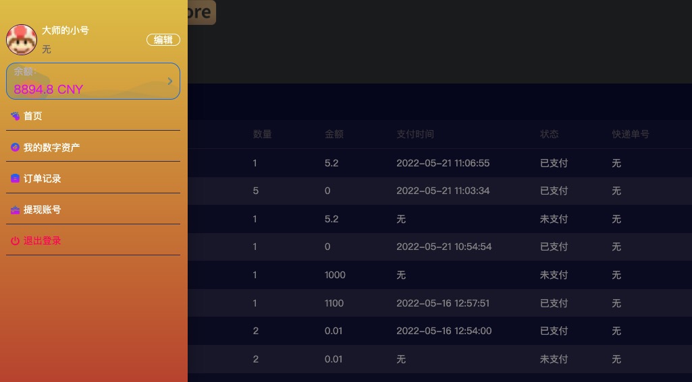Screen dimensions: 692x382
Task: Click the 支付时间 column header
Action: [415, 134]
